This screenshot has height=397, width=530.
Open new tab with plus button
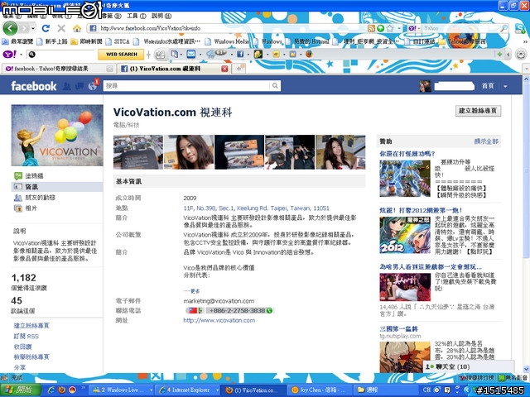pyautogui.click(x=239, y=69)
